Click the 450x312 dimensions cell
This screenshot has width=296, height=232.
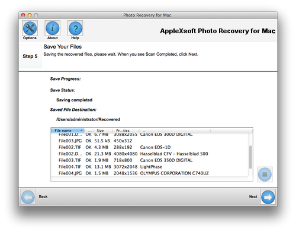coord(123,141)
